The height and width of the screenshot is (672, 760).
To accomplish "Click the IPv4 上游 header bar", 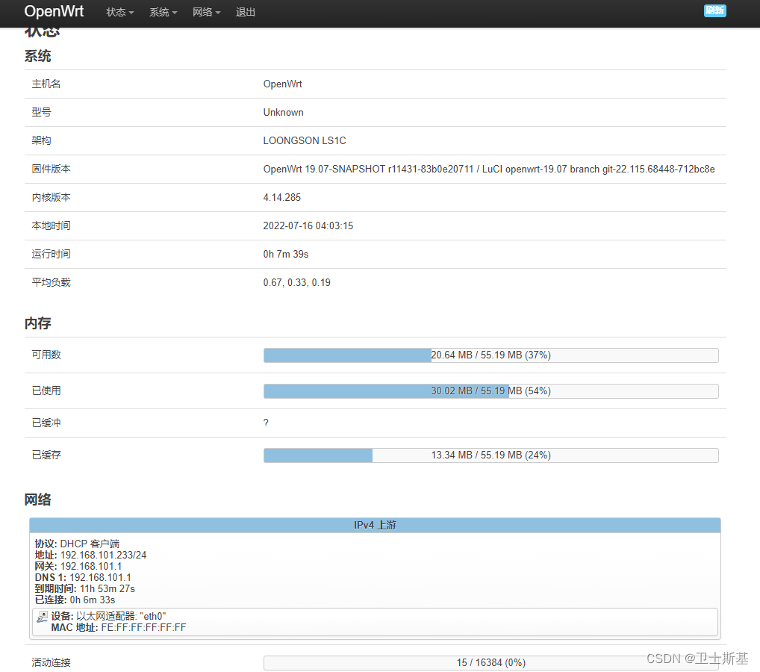I will pos(376,525).
